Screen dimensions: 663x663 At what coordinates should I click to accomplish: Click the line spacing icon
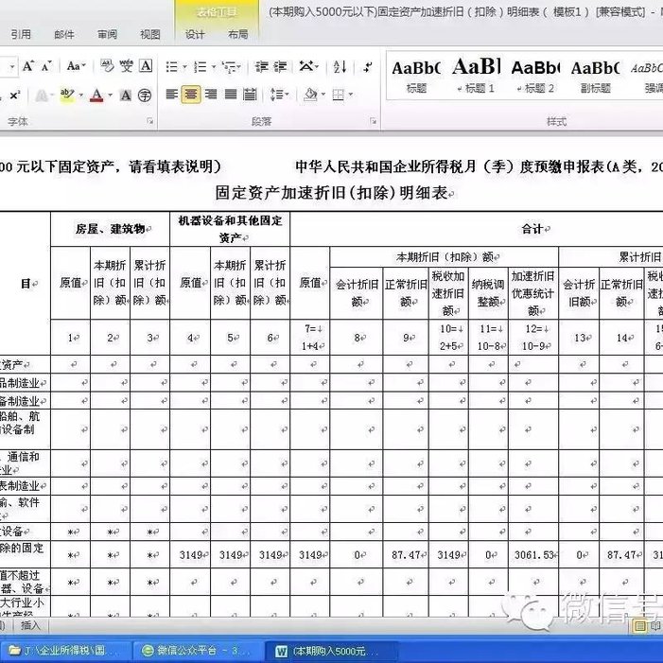click(276, 95)
